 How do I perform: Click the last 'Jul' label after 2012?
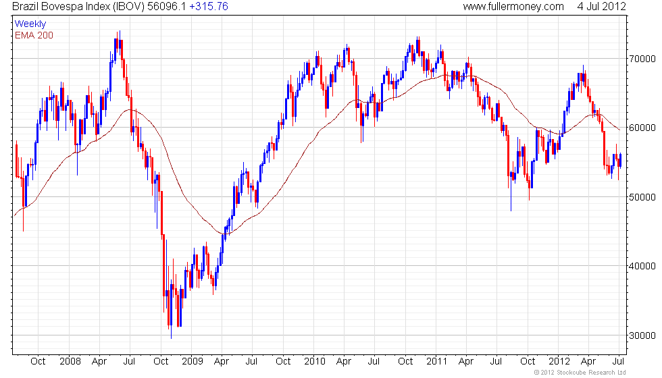619,362
